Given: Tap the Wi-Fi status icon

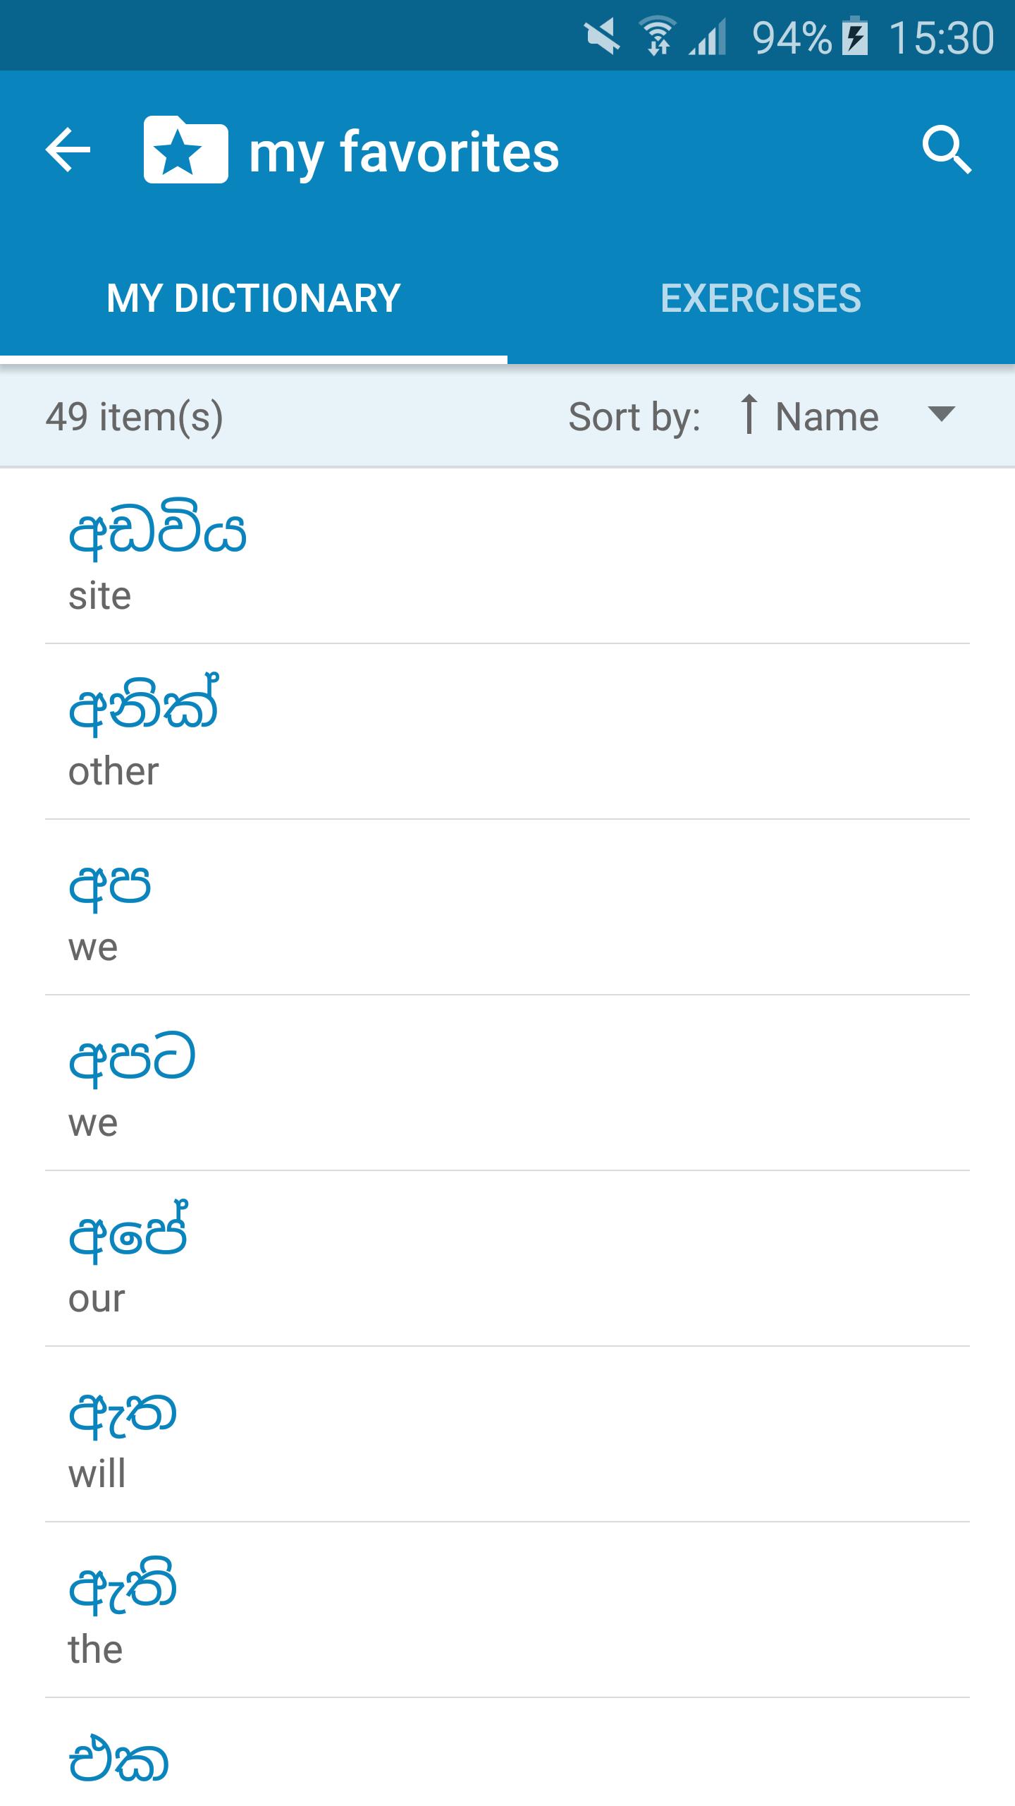Looking at the screenshot, I should point(657,37).
